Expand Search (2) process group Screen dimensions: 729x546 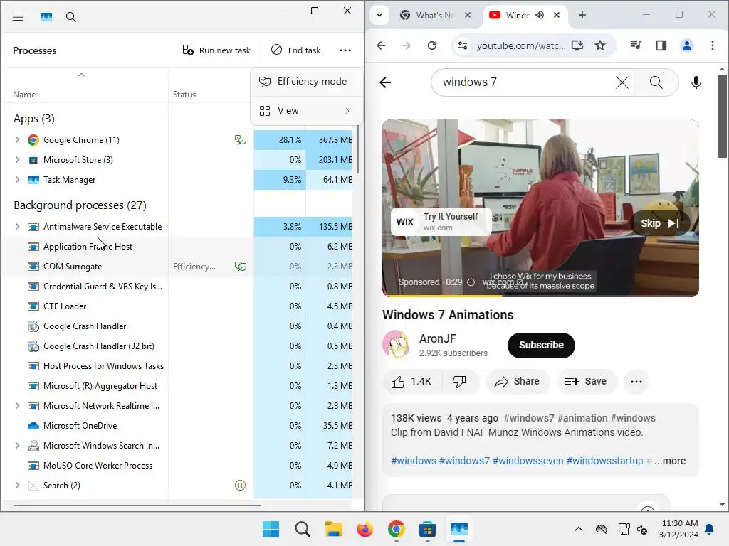coord(17,486)
